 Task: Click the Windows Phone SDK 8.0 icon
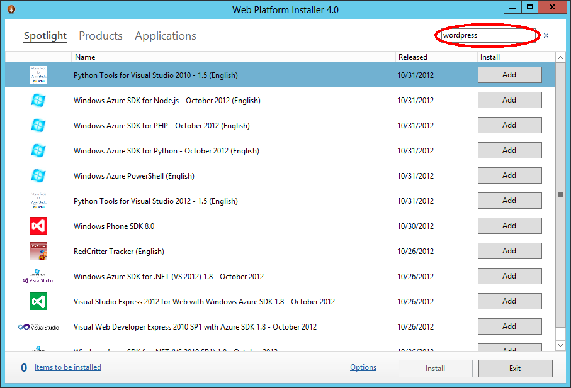[x=38, y=226]
